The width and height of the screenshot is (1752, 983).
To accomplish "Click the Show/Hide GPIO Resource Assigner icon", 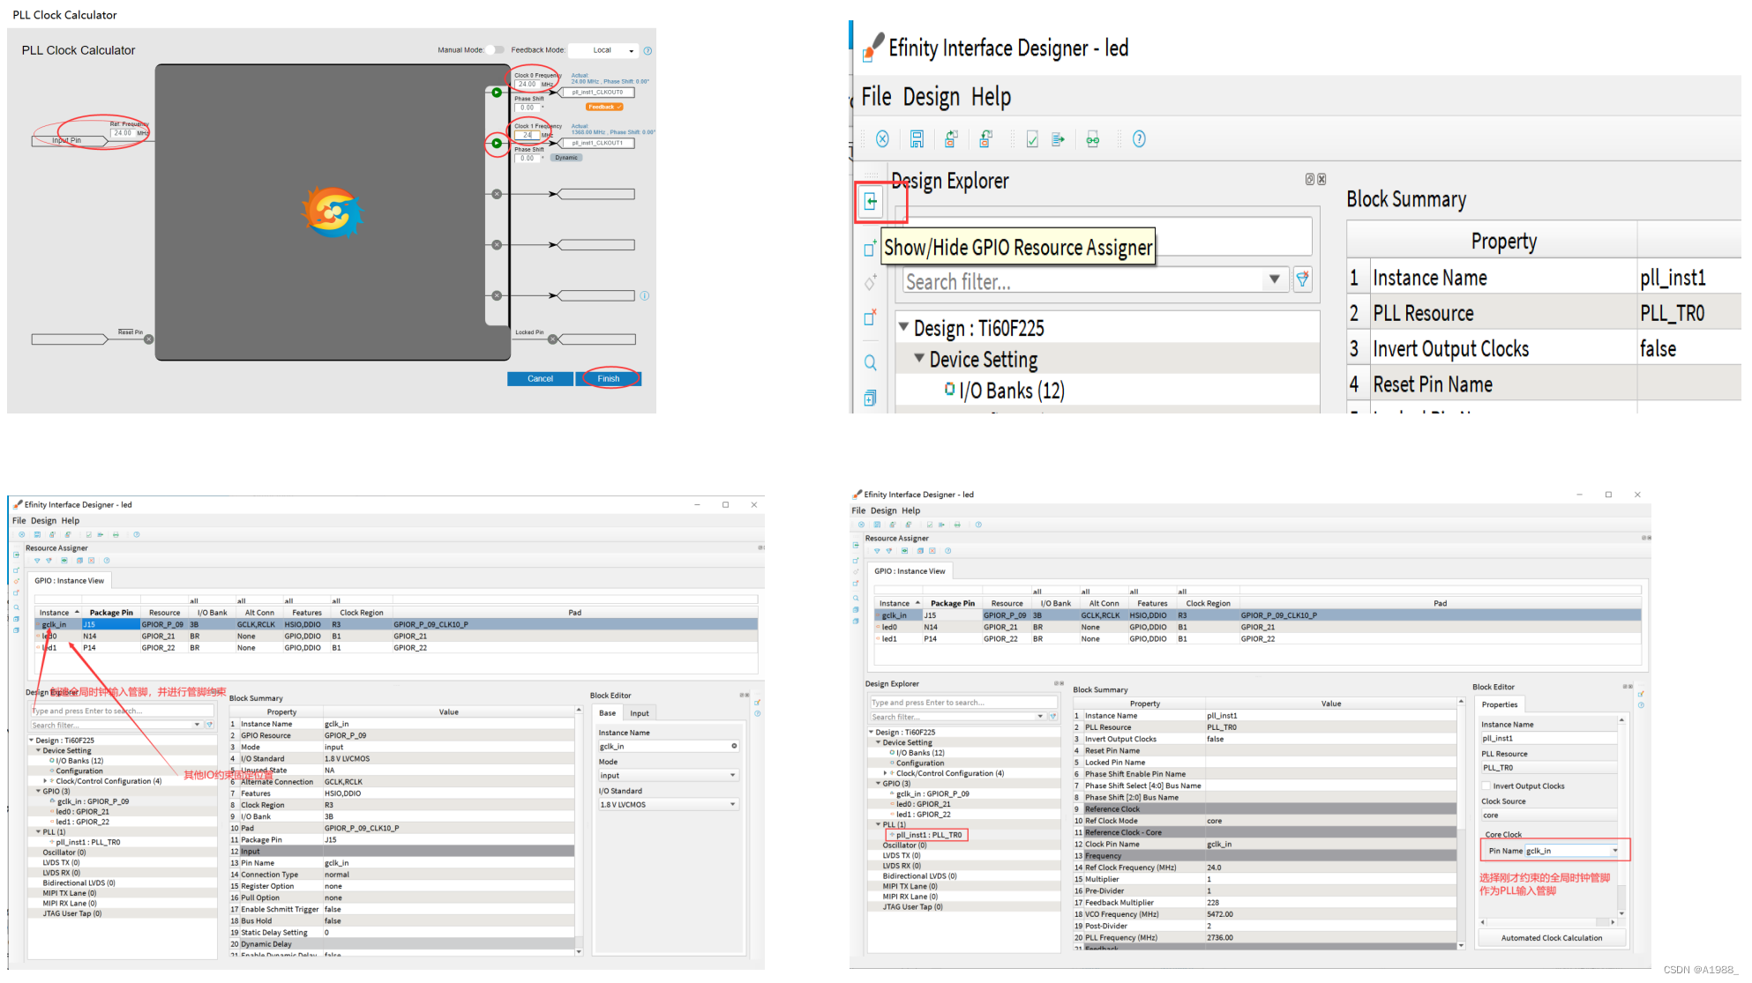I will (871, 202).
